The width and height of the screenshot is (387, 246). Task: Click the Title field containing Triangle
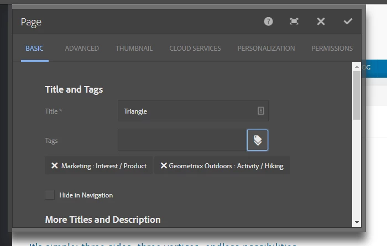tap(193, 111)
